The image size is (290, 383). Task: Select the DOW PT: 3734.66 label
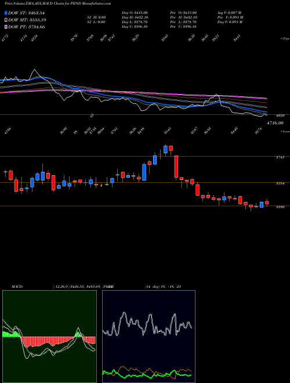[27, 27]
